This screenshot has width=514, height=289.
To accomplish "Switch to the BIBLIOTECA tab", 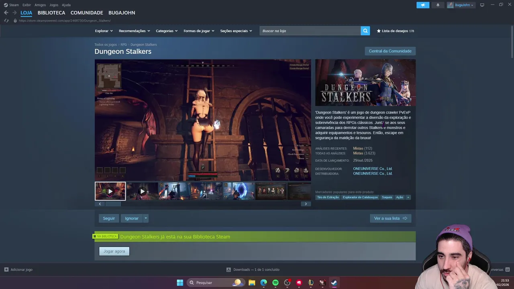I will [x=51, y=13].
